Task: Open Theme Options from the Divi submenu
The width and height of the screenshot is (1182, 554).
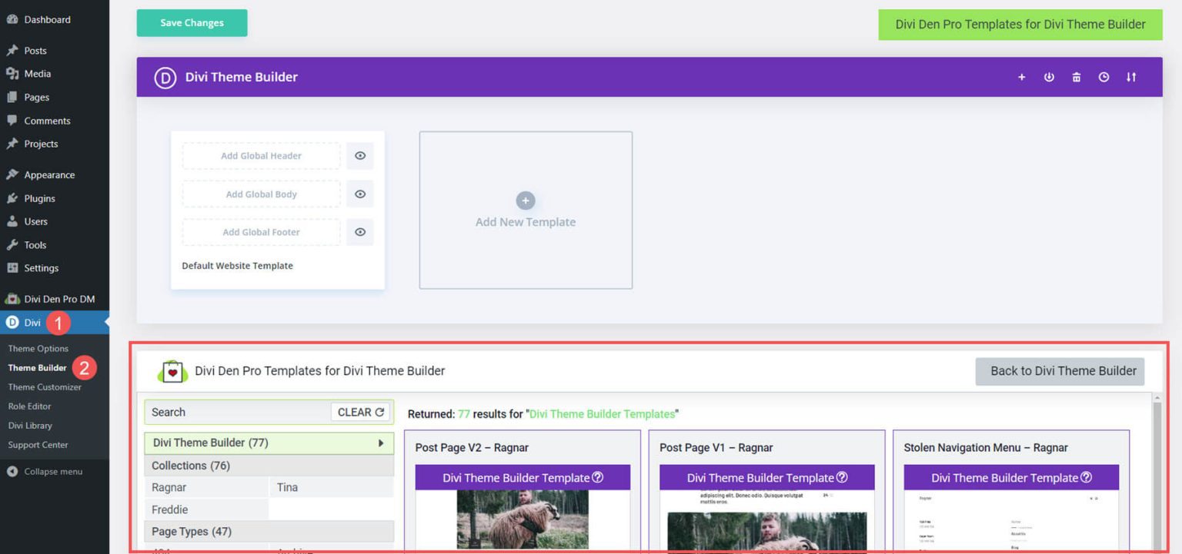Action: [38, 348]
